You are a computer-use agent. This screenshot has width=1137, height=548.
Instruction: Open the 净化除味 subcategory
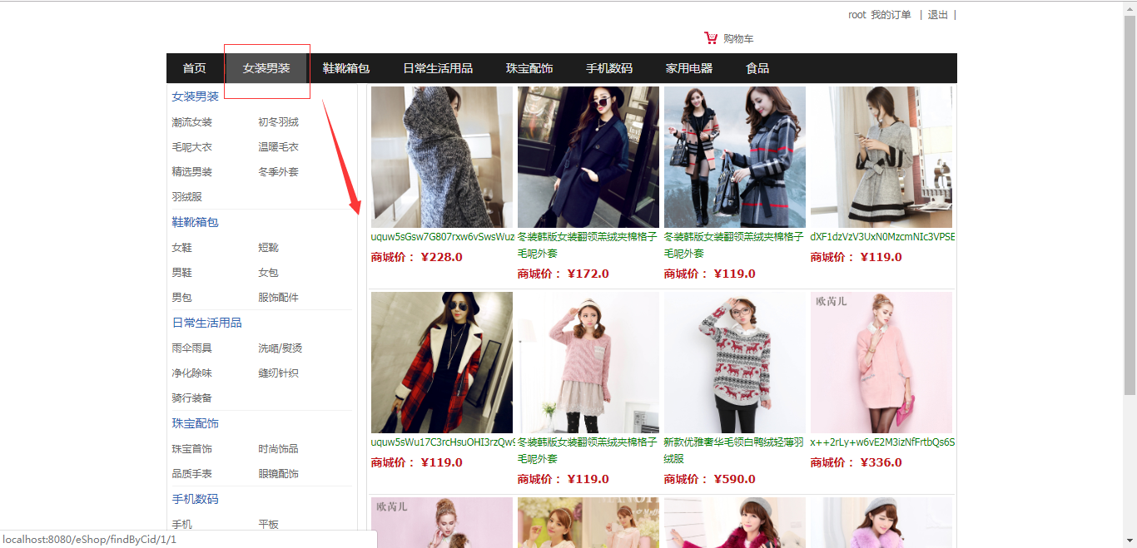coord(192,373)
